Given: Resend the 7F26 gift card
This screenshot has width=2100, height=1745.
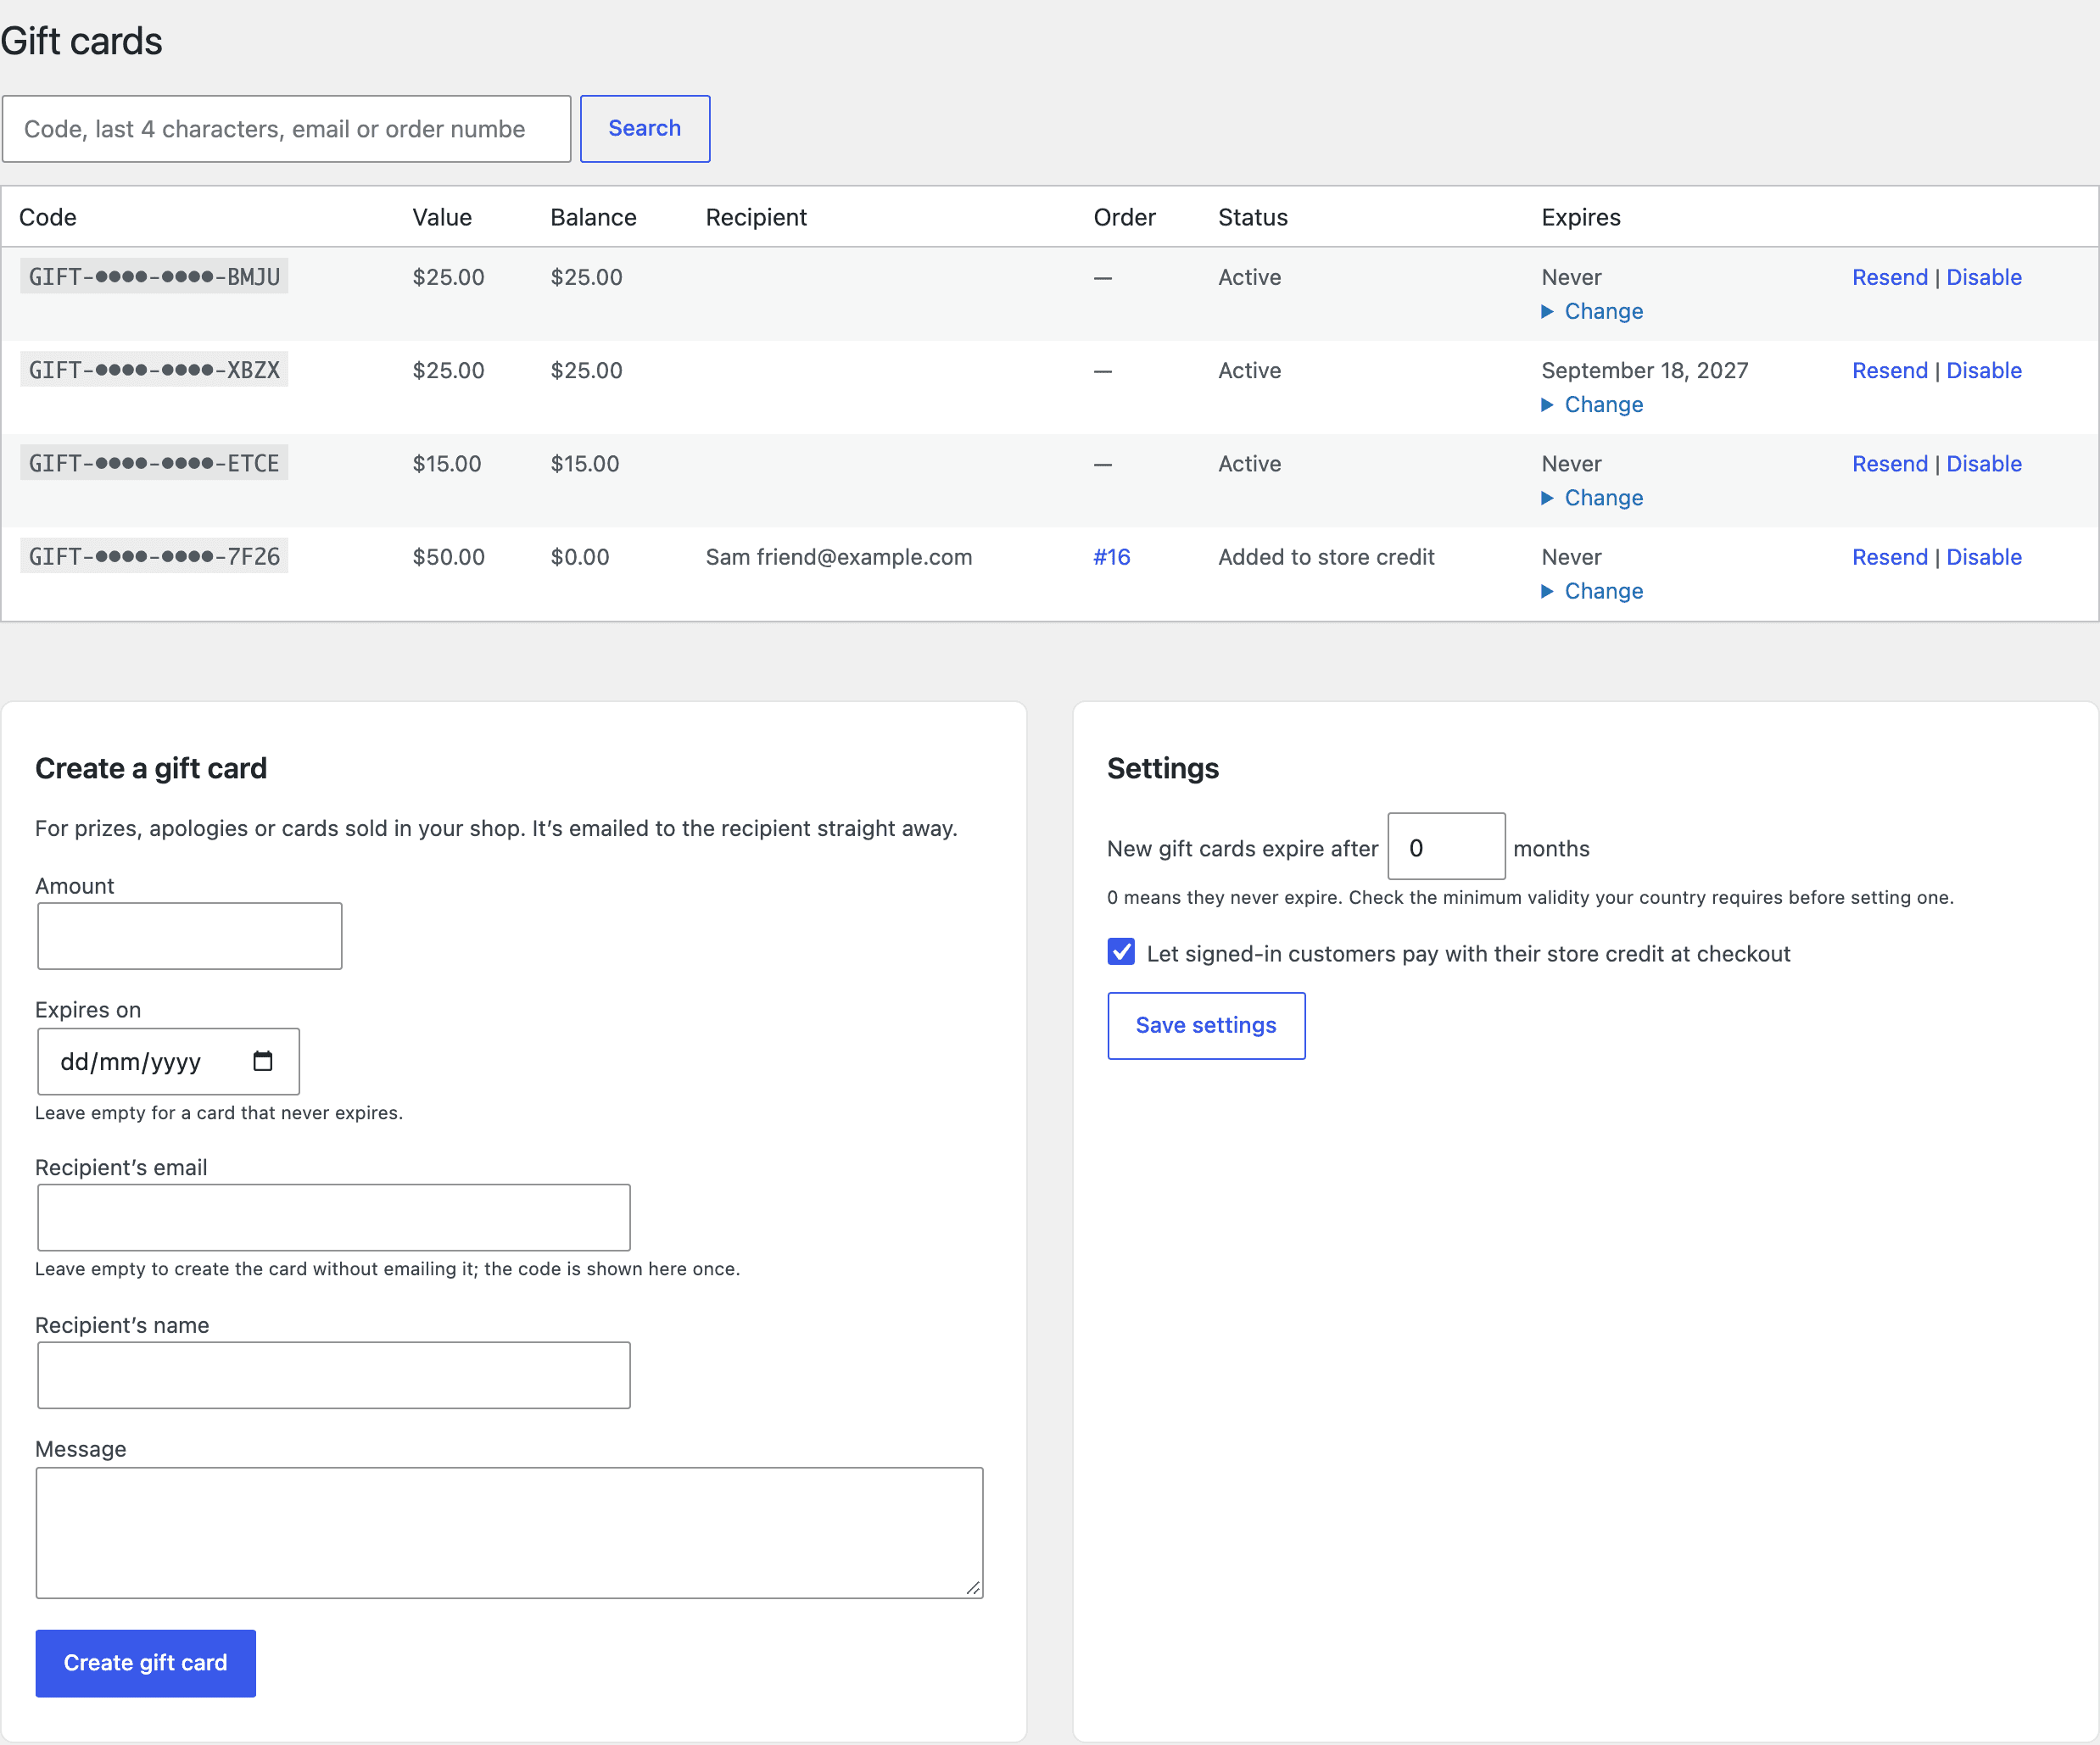Looking at the screenshot, I should point(1889,557).
